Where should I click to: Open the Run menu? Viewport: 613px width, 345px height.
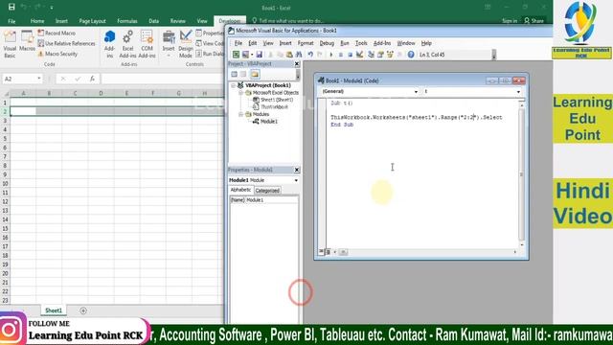point(345,43)
